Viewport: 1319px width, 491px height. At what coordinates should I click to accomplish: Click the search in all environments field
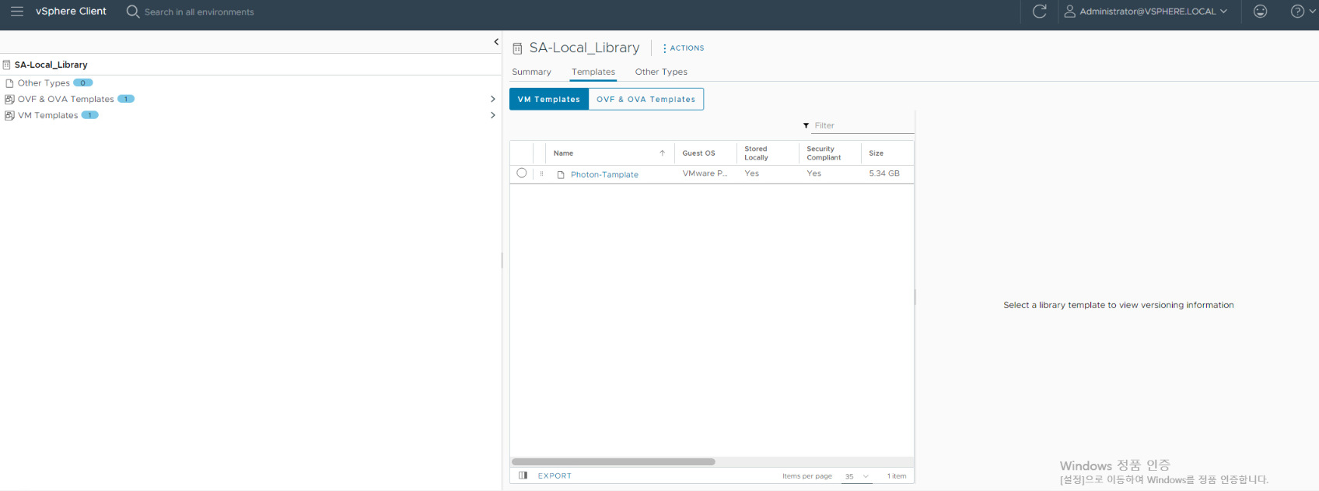[199, 12]
